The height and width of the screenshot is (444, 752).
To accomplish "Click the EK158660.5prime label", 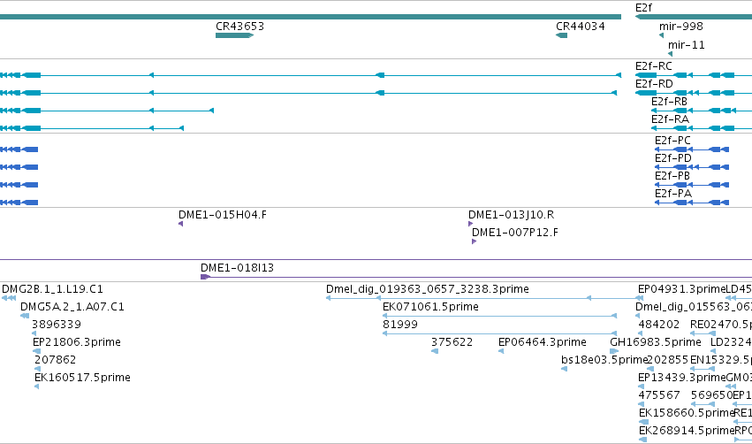I will click(687, 413).
